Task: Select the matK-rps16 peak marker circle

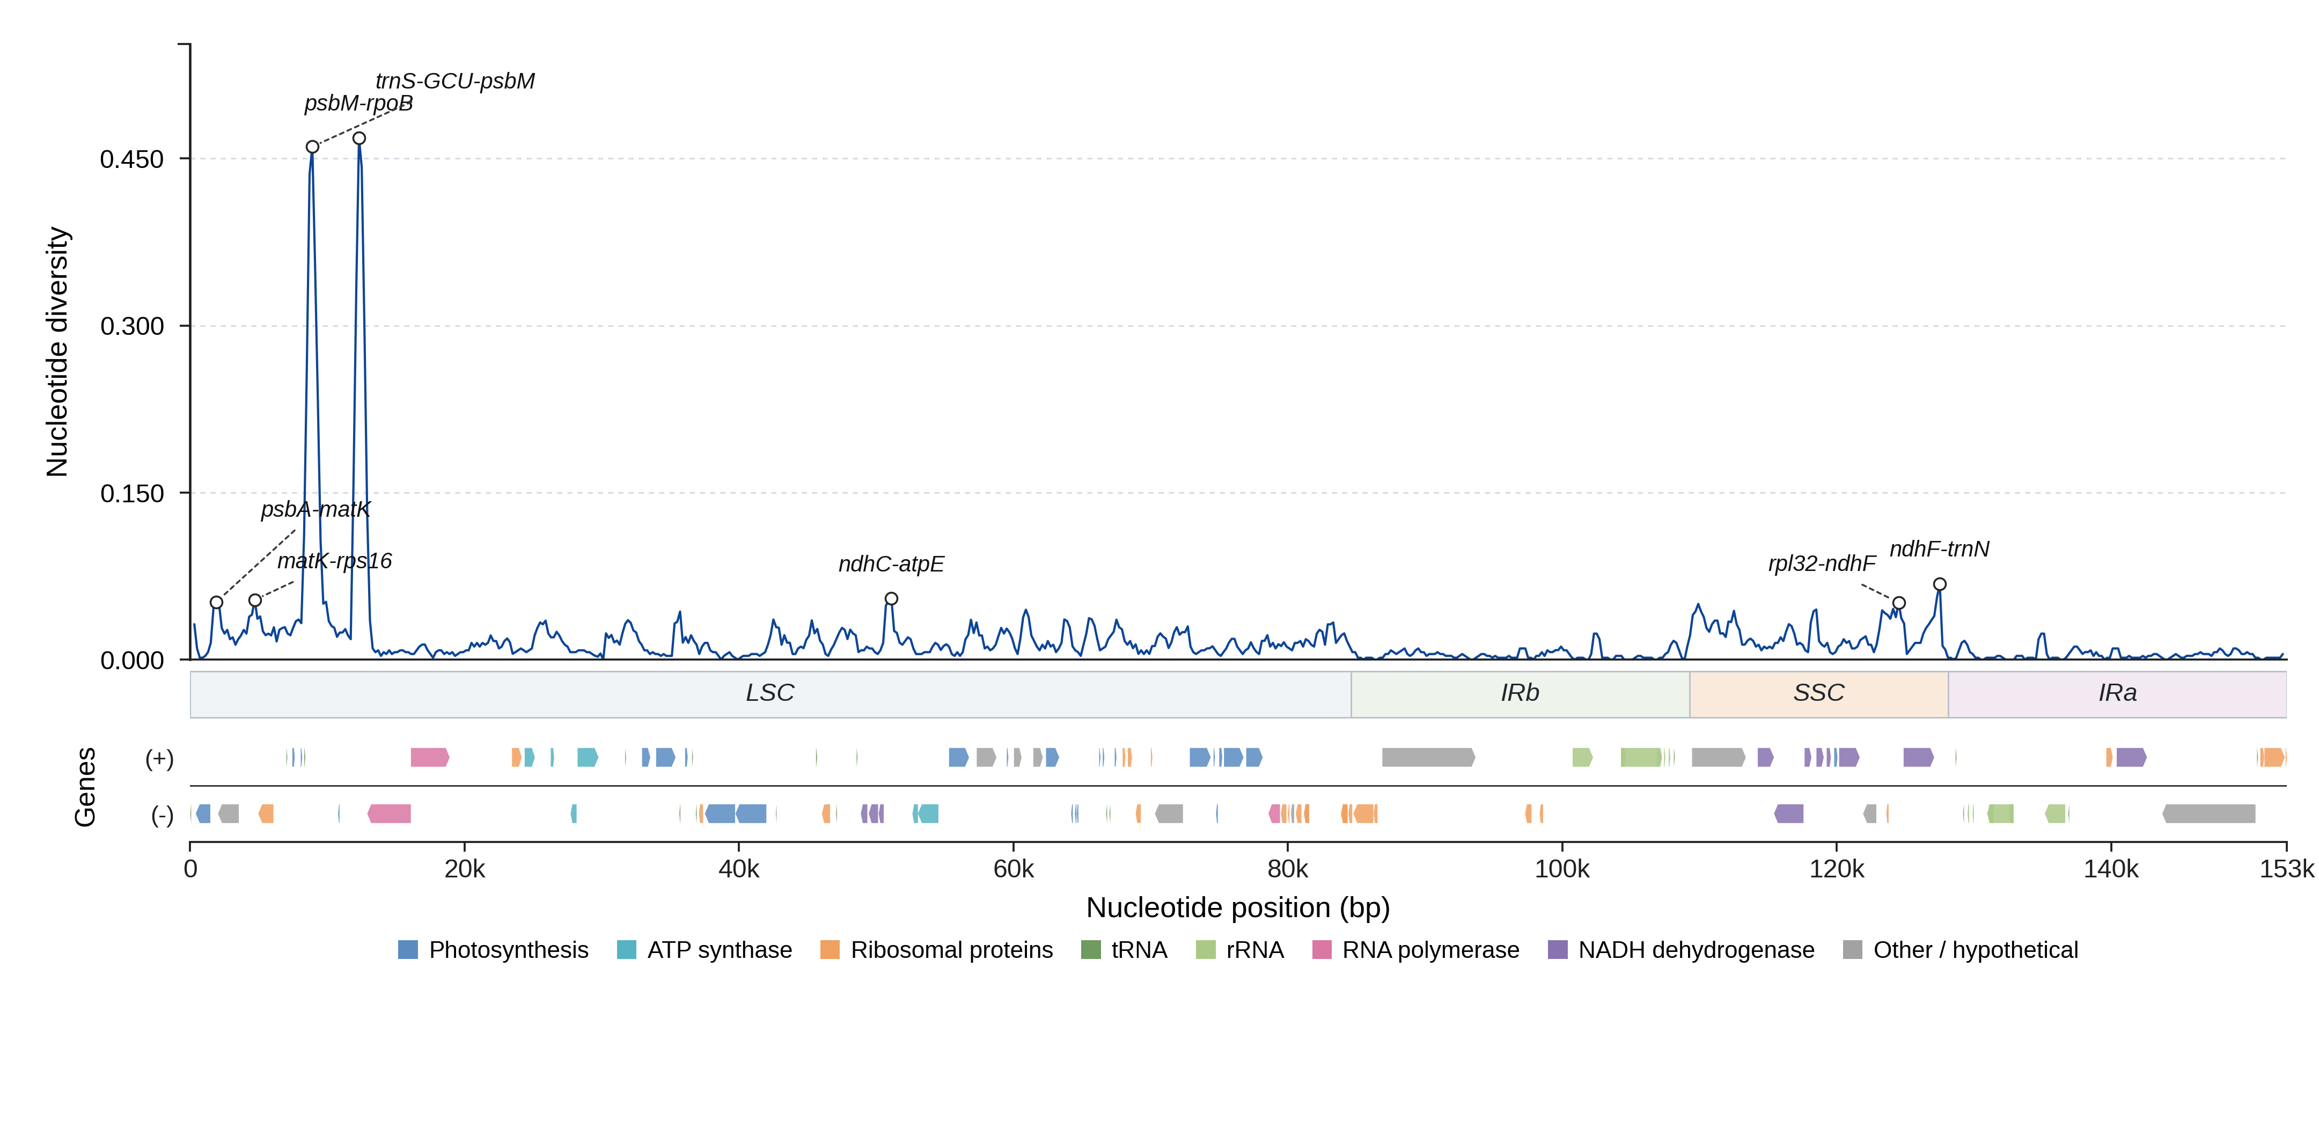Action: point(255,600)
